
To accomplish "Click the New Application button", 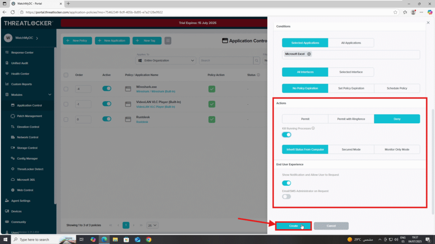I will click(x=112, y=41).
